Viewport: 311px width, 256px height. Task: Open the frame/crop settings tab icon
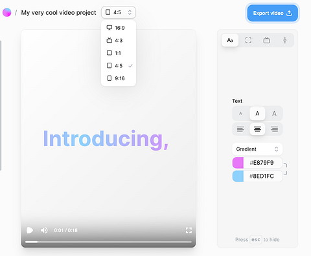[248, 40]
